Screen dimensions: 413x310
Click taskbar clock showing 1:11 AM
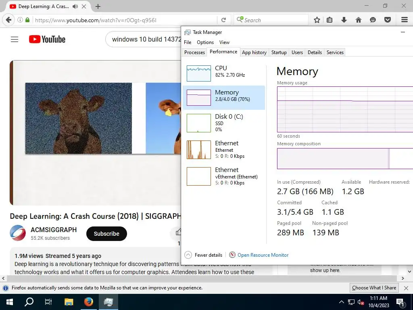coord(378,302)
